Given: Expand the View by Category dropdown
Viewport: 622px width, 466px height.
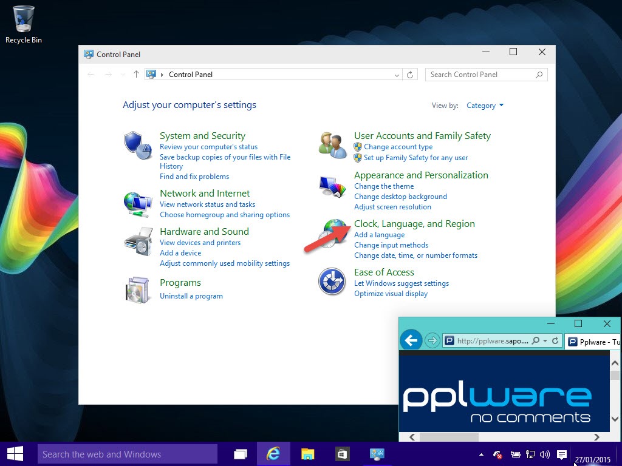Looking at the screenshot, I should coord(485,106).
